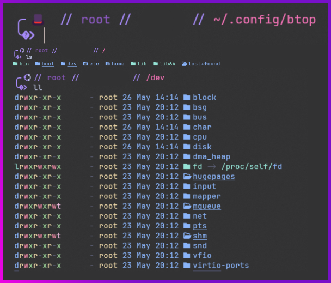Click the home icon in ls output
The image size is (331, 283).
click(x=108, y=64)
